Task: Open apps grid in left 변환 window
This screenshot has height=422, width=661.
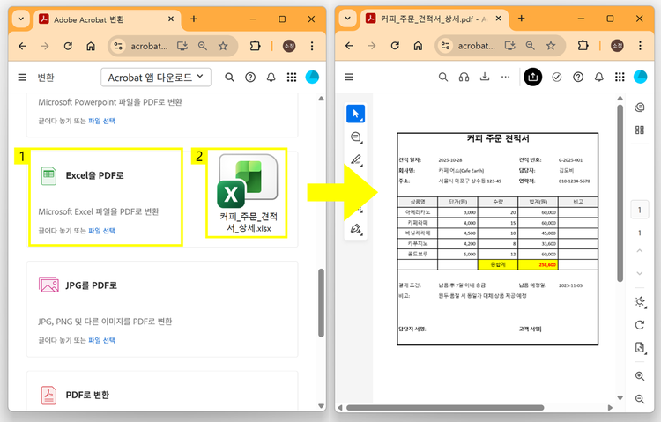Action: (292, 78)
